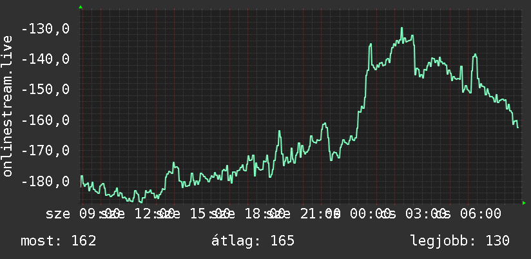Click the 00:00 time axis label

371,214
